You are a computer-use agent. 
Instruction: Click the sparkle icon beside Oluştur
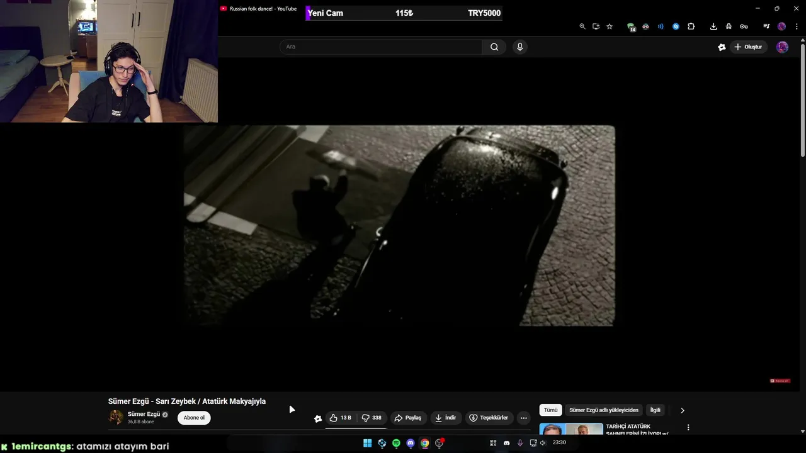tap(722, 47)
